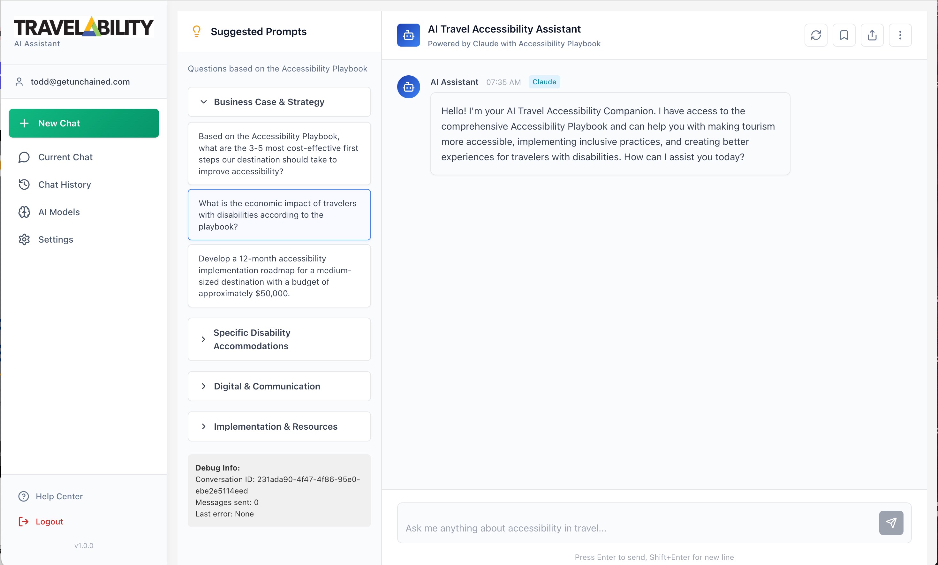Viewport: 938px width, 565px height.
Task: Click the assistant welcome message bubble
Action: click(610, 134)
